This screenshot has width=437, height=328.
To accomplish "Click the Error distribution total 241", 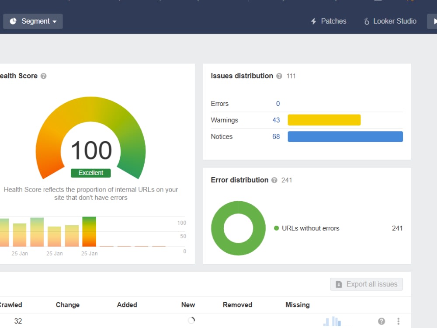I will tap(287, 180).
